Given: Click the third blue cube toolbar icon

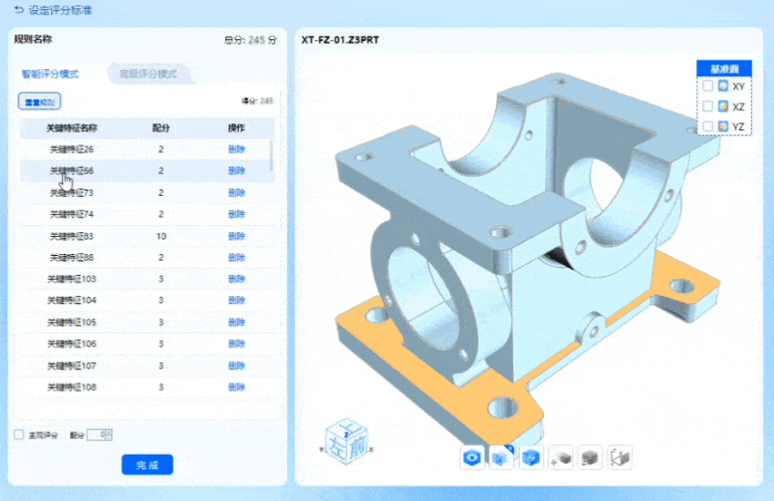Looking at the screenshot, I should pyautogui.click(x=531, y=457).
